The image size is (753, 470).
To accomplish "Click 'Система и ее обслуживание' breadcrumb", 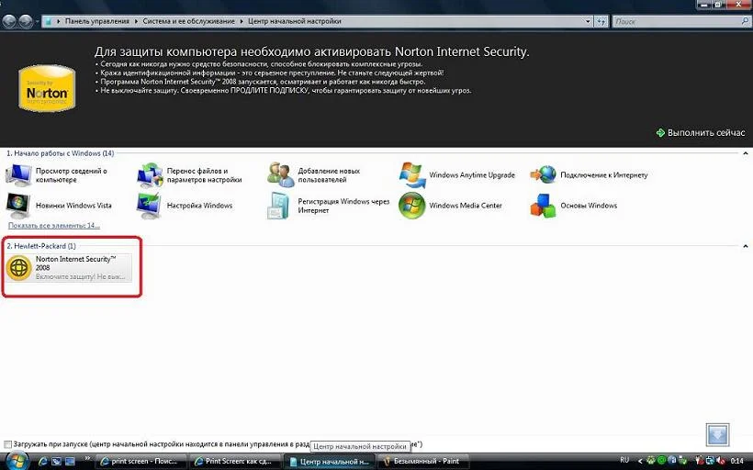I will pos(189,22).
